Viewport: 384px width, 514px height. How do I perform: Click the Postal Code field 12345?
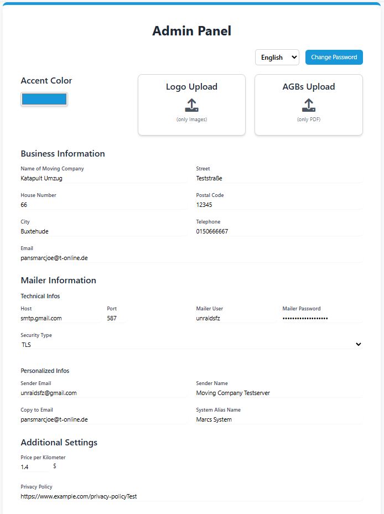point(279,205)
